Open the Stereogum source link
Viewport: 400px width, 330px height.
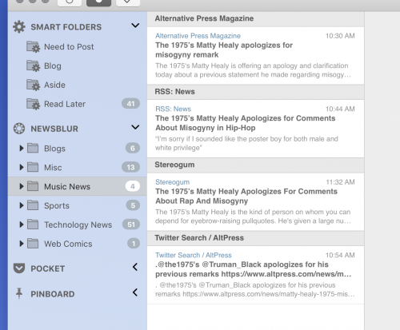[172, 182]
